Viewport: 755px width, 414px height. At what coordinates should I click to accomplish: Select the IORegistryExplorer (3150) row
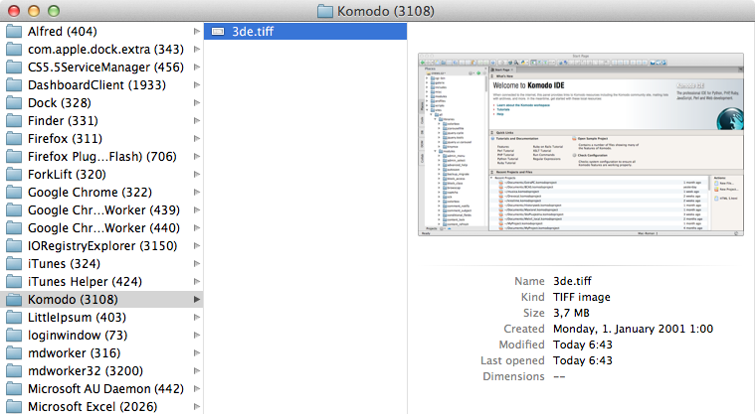(x=100, y=245)
